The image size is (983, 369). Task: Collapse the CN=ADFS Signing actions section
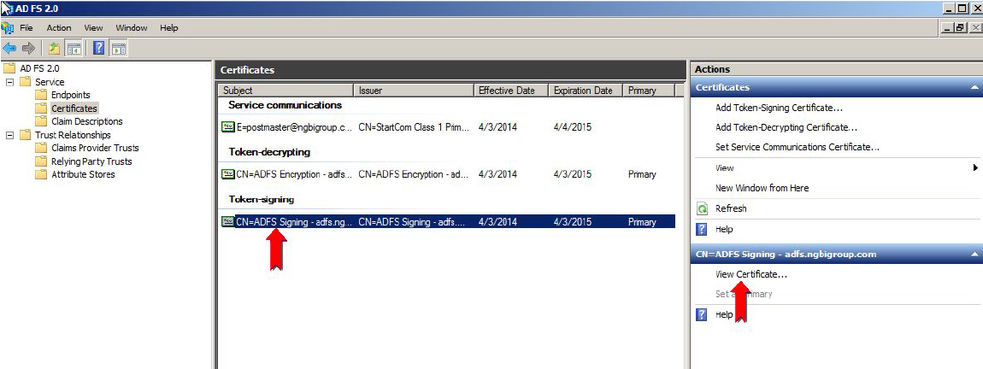click(x=974, y=255)
